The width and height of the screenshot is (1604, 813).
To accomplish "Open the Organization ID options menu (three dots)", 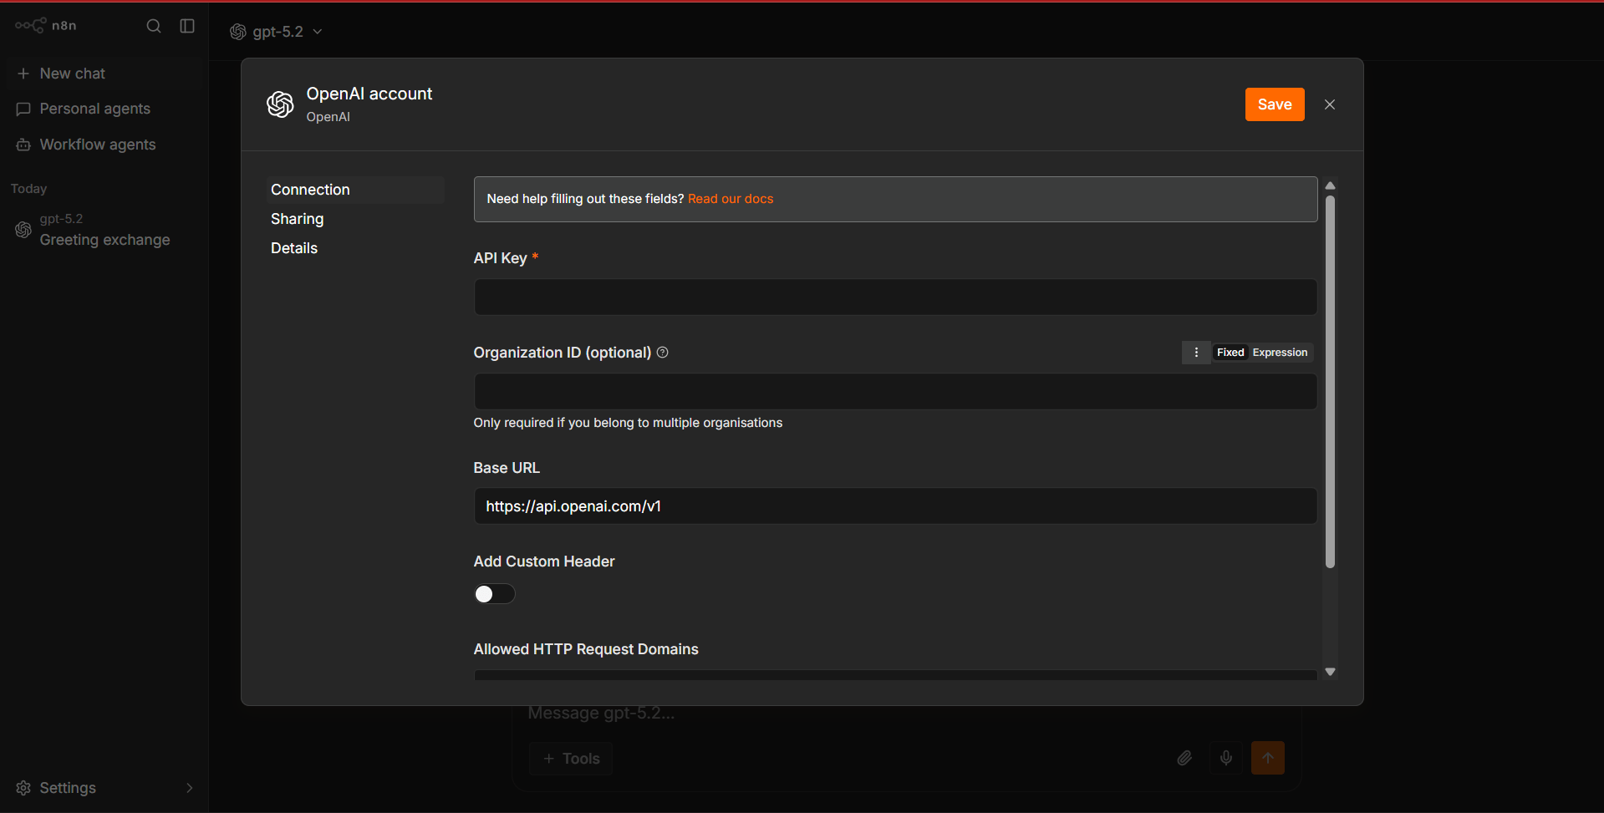I will (1196, 353).
